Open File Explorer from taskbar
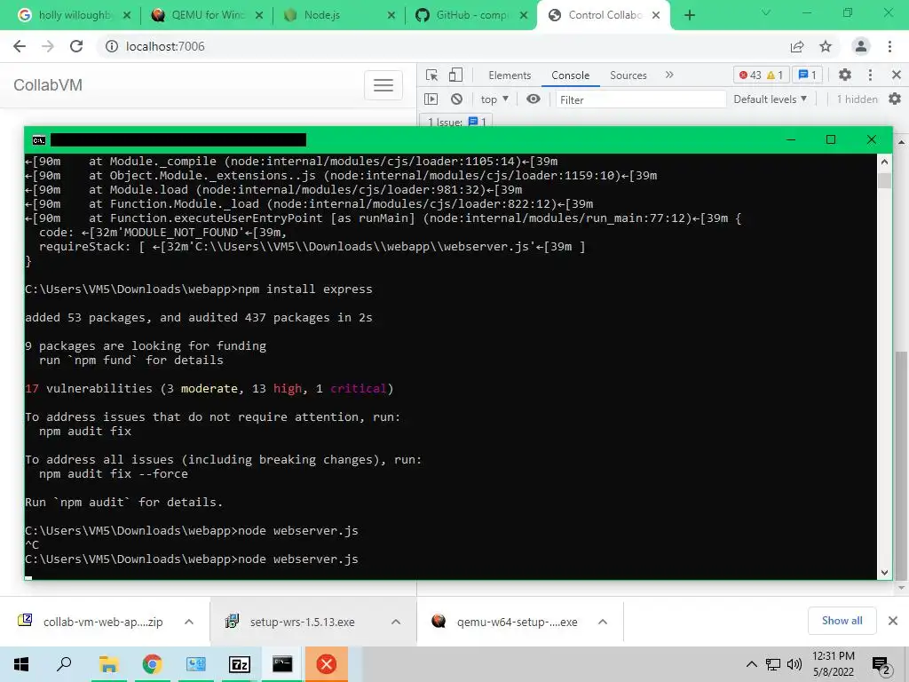Viewport: 909px width, 682px height. [108, 664]
